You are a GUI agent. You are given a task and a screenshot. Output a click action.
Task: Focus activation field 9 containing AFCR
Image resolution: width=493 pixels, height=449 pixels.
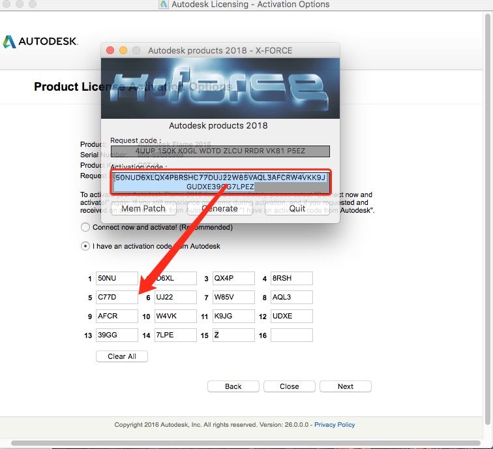tap(117, 317)
